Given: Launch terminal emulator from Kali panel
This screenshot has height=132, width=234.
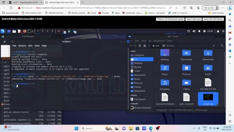Looking at the screenshot, I should coord(29,31).
